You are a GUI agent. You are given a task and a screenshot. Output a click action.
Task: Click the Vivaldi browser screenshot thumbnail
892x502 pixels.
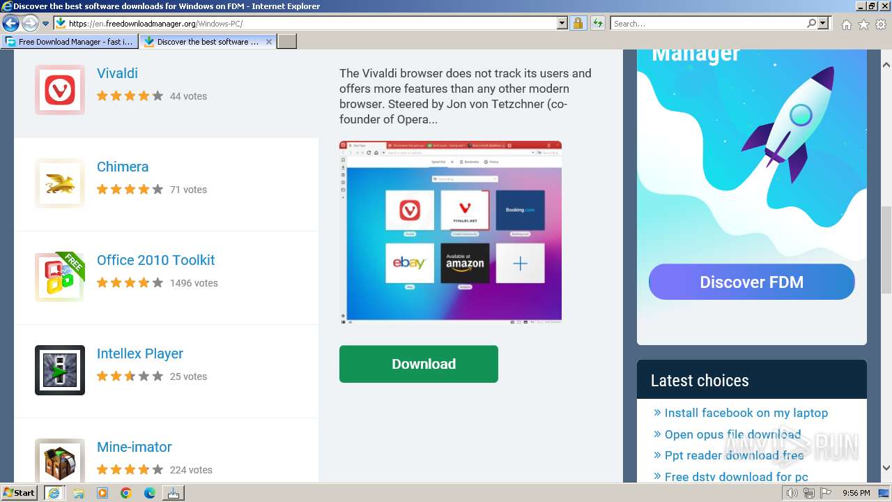point(450,233)
